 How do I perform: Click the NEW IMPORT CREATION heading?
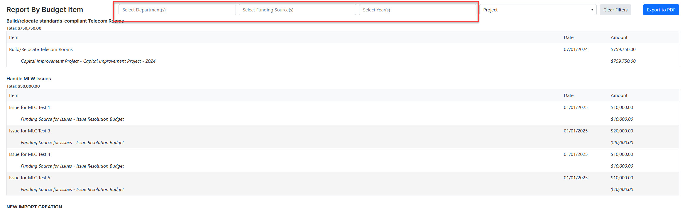(34, 206)
